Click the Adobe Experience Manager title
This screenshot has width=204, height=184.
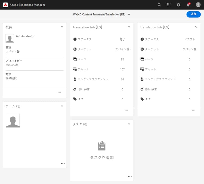27,5
